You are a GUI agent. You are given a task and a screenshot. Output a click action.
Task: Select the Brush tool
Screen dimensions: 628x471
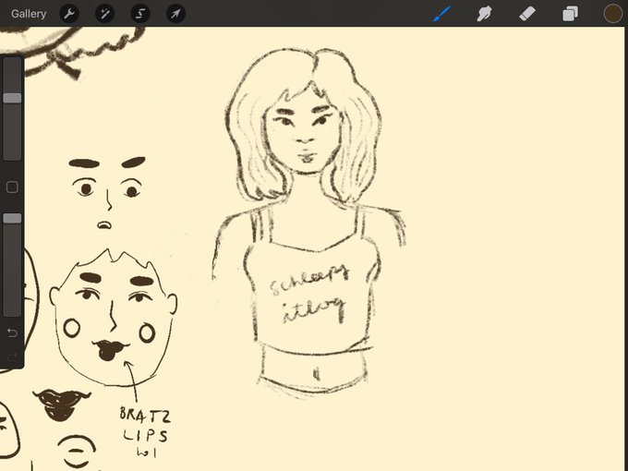click(441, 14)
